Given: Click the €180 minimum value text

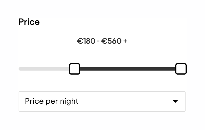Looking at the screenshot, I should click(x=86, y=41).
